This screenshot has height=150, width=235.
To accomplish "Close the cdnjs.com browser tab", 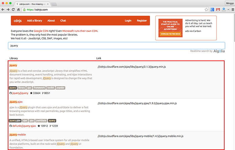I will 48,4.
